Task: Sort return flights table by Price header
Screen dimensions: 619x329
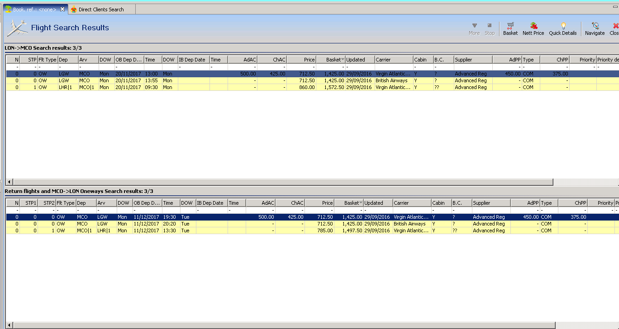Action: point(319,203)
